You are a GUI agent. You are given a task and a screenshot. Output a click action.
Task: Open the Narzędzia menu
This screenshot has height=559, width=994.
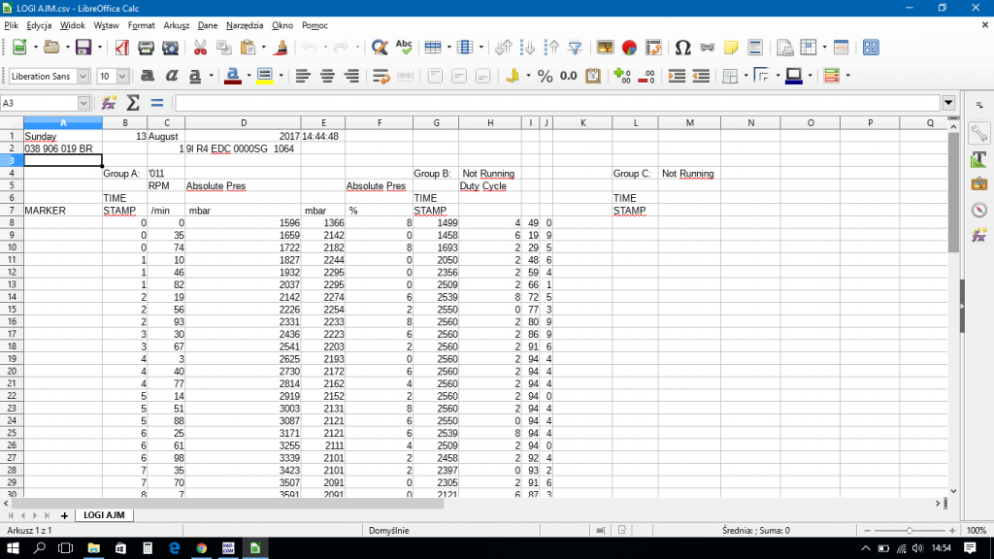(245, 25)
